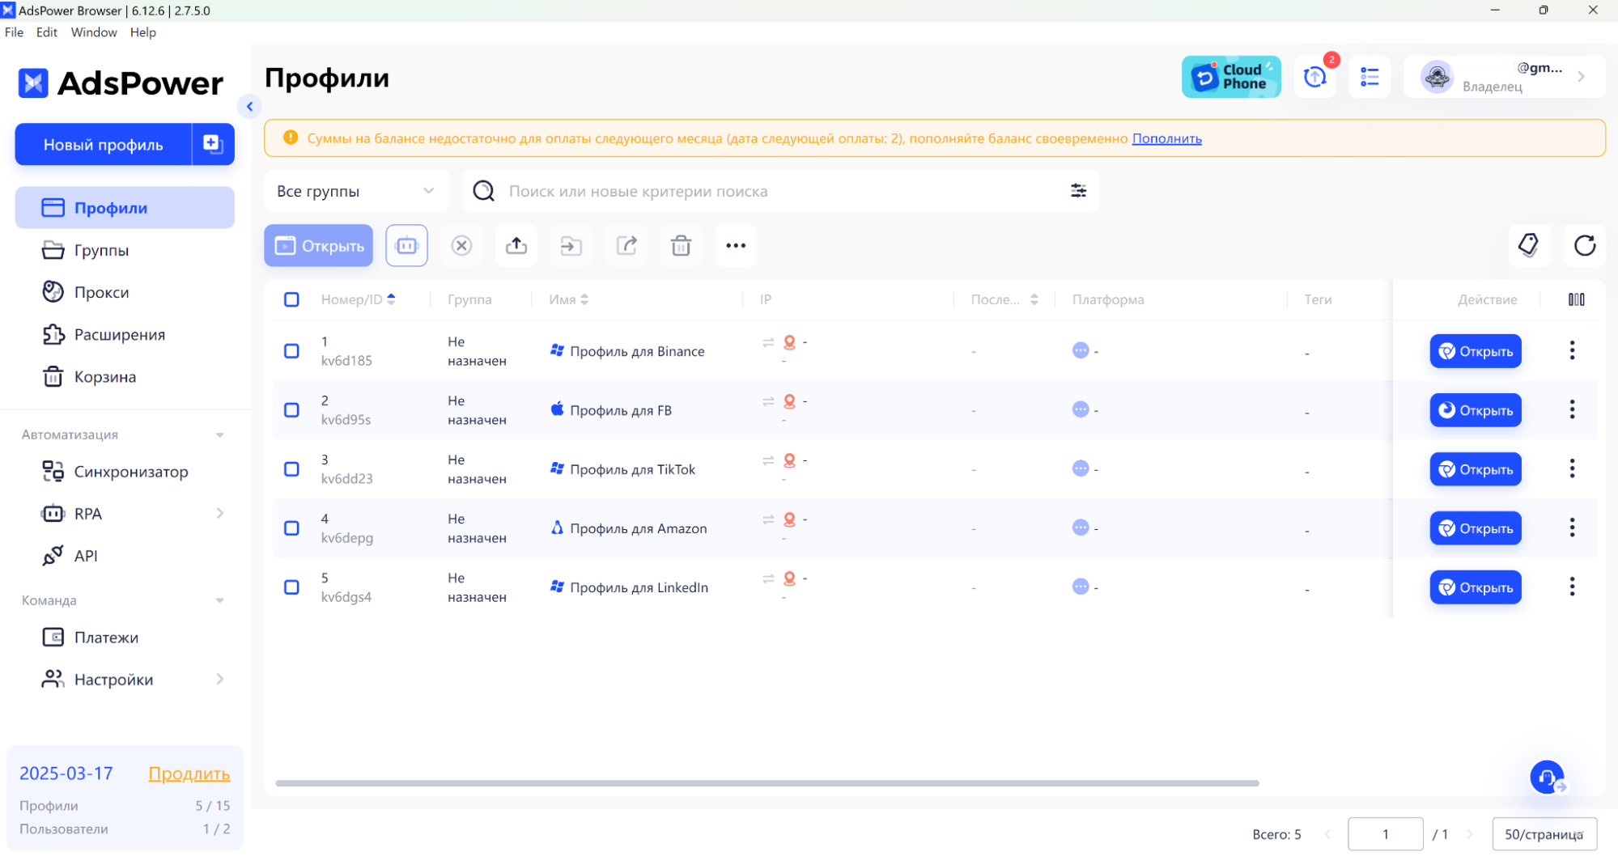This screenshot has width=1618, height=856.
Task: Click the toolbar Открыть button
Action: [x=319, y=245]
